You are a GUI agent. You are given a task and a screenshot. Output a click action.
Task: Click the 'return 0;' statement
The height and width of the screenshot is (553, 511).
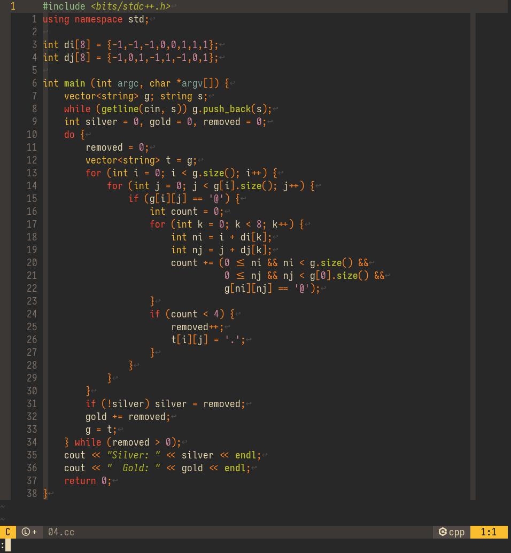coord(88,481)
